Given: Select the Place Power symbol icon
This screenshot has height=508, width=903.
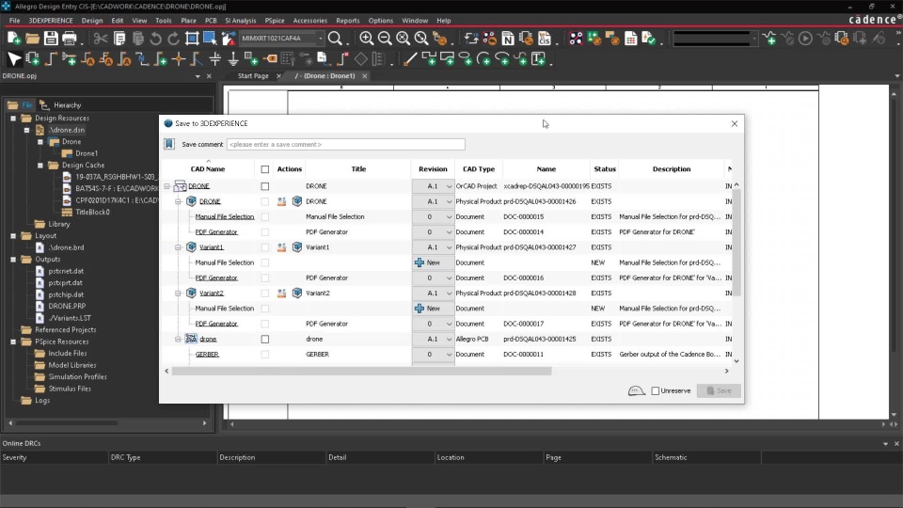Looking at the screenshot, I should point(214,58).
